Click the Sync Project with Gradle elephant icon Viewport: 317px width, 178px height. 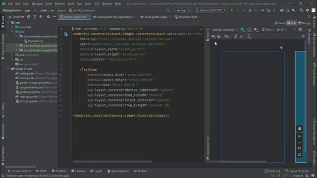282,10
